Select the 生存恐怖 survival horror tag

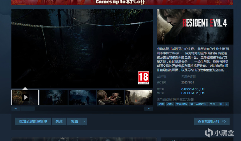tap(182, 104)
